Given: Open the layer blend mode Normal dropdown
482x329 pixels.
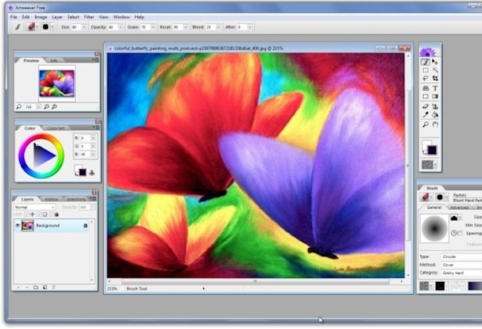Looking at the screenshot, I should point(35,207).
